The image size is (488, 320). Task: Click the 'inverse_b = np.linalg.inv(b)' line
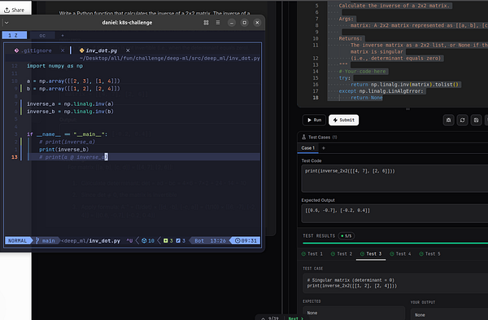tap(70, 112)
